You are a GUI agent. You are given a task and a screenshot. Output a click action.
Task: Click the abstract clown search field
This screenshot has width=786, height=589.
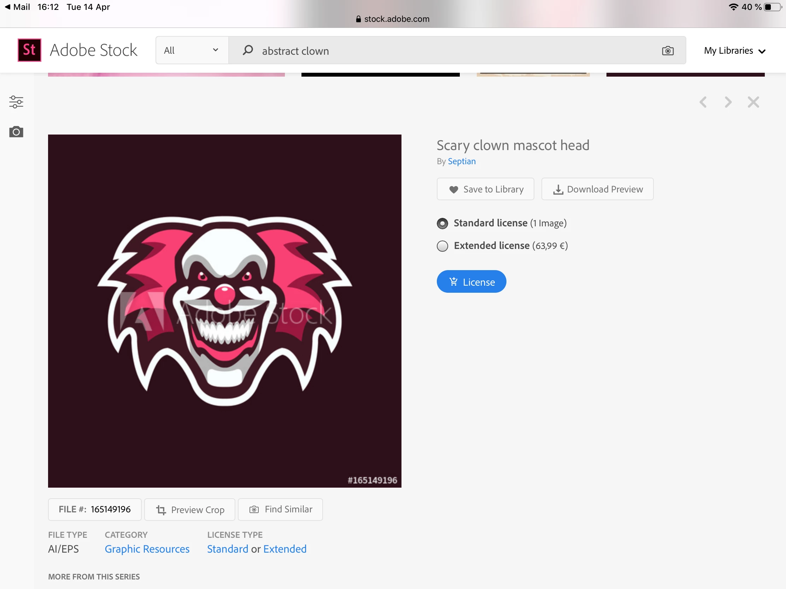point(455,51)
